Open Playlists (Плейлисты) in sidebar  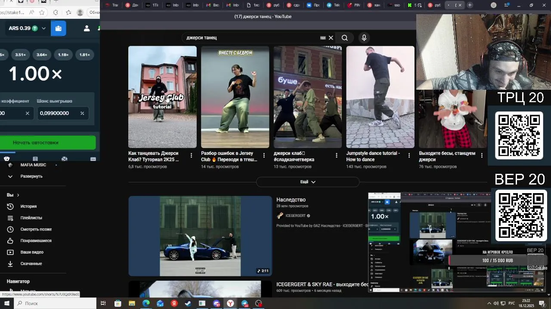(x=31, y=218)
